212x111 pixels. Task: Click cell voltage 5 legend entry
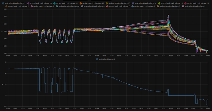click(168, 6)
